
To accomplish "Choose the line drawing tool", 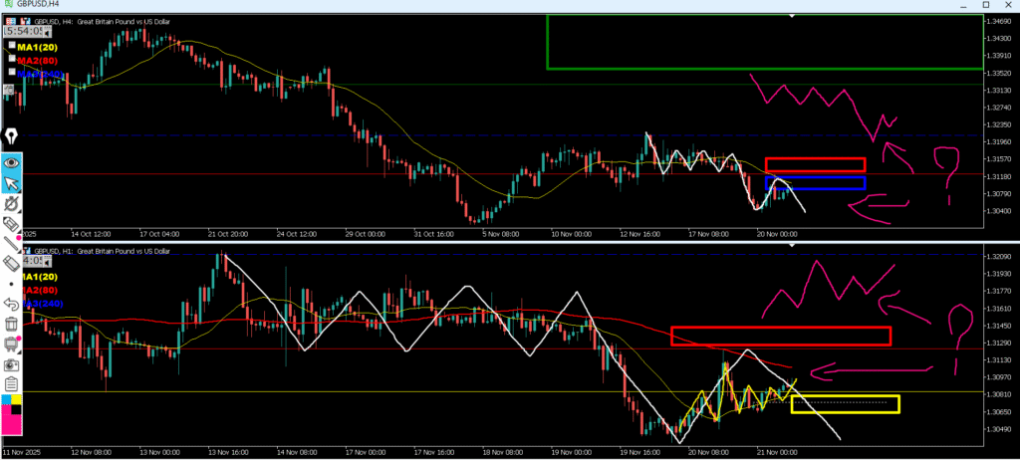I will pyautogui.click(x=11, y=241).
